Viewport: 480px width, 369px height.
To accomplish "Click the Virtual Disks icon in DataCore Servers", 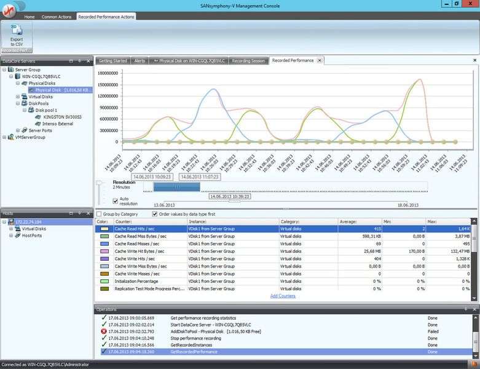I will [x=25, y=97].
